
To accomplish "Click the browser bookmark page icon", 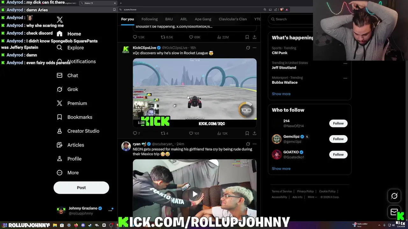I will [x=114, y=10].
